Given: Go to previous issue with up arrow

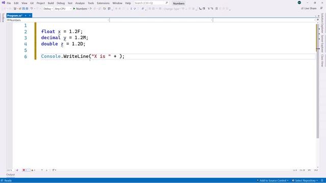Looking at the screenshot, I should 42,170.
